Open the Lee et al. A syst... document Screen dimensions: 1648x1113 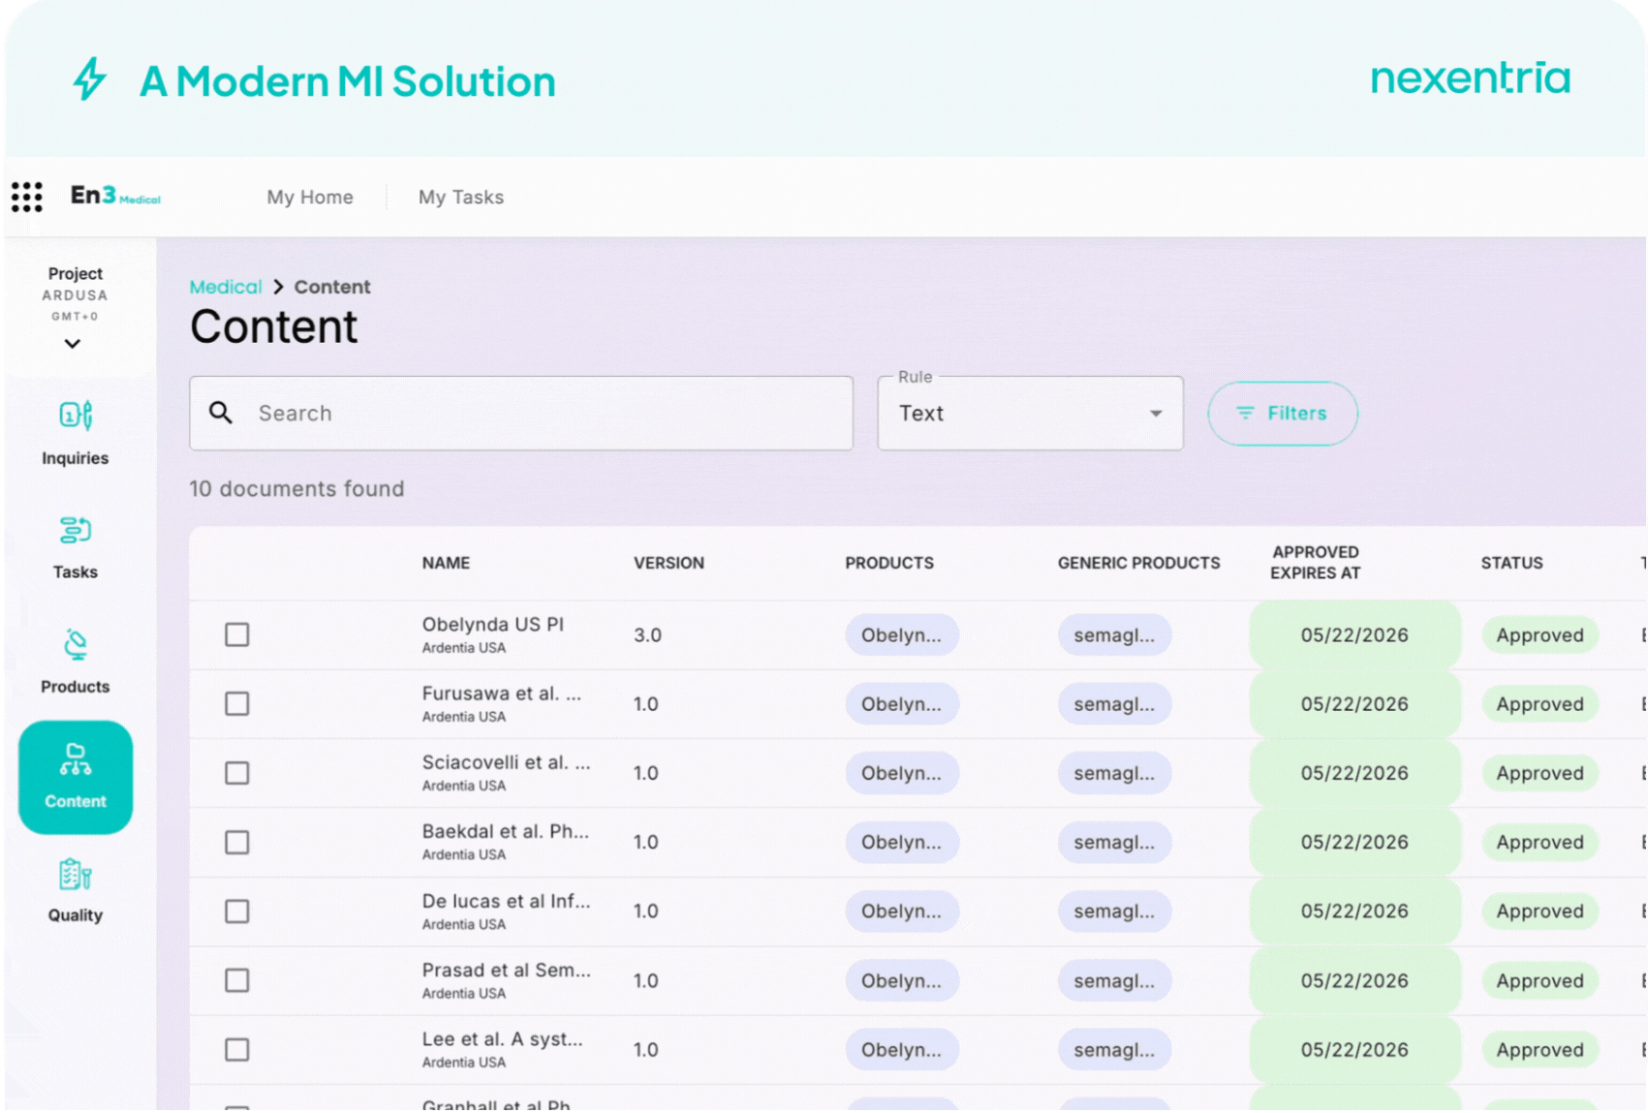502,1038
